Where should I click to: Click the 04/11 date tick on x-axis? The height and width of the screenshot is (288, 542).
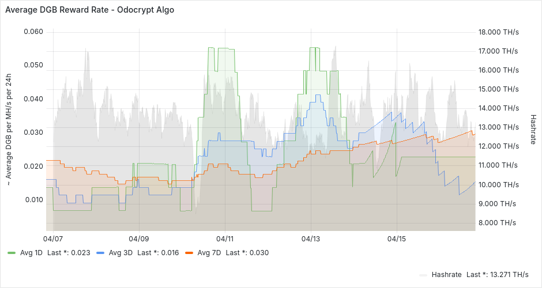(x=225, y=238)
